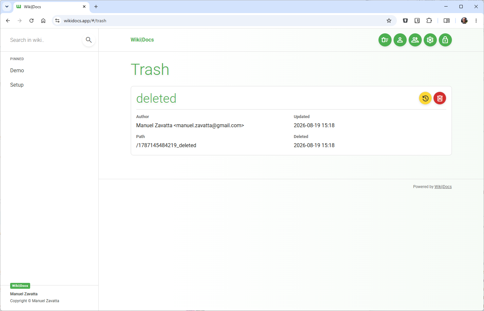
Task: Click the first shield extension icon
Action: pos(405,21)
